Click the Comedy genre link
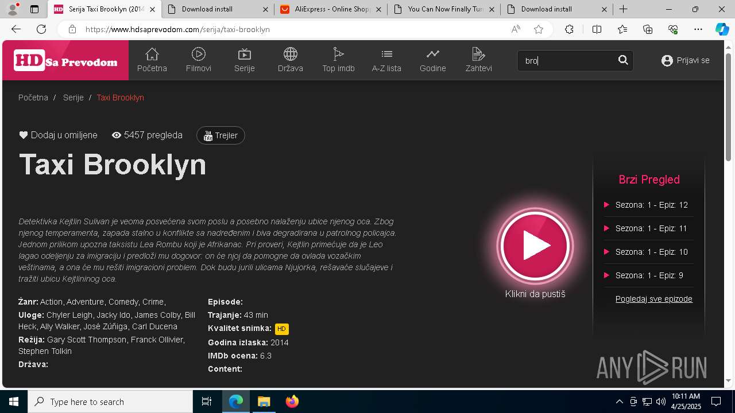The width and height of the screenshot is (735, 413). coord(123,302)
